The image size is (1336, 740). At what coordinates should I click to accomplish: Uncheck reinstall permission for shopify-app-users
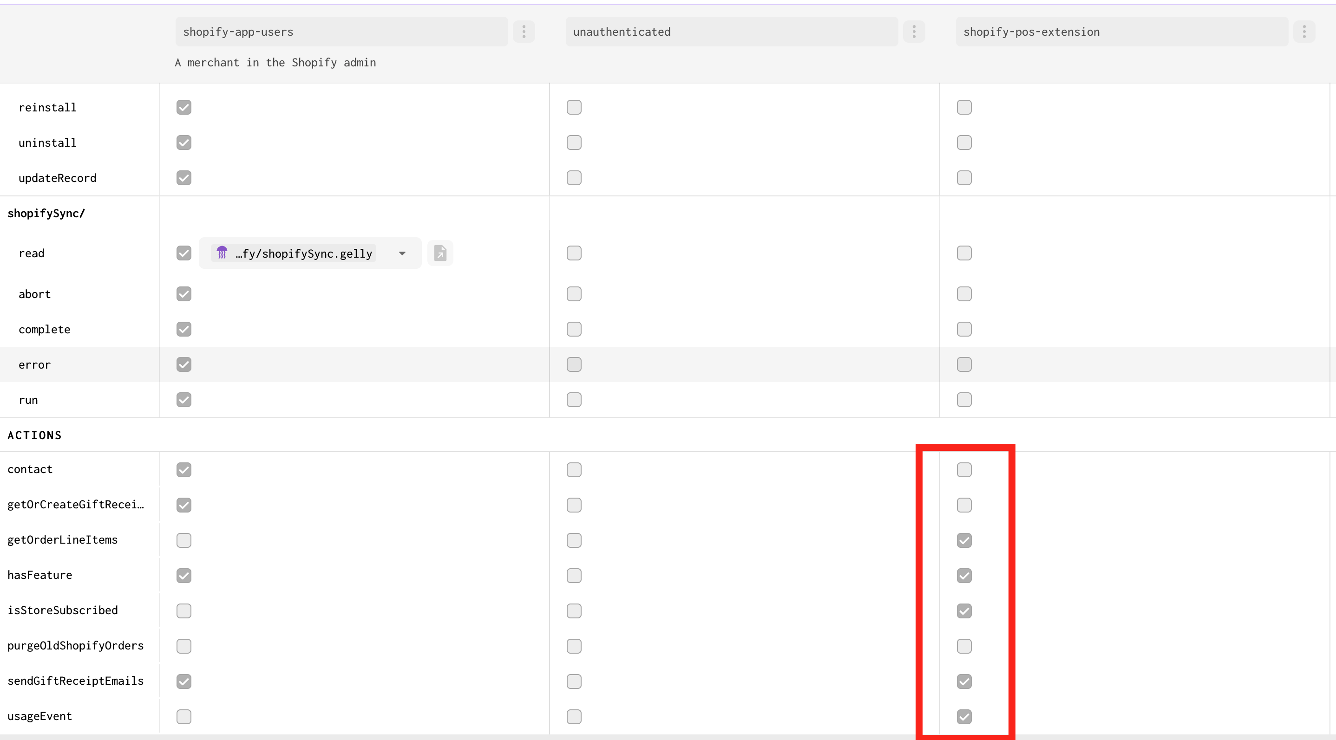pos(183,107)
